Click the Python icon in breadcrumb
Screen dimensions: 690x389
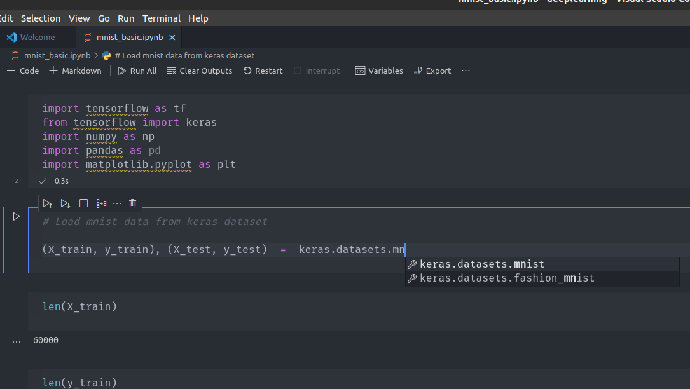click(x=106, y=55)
